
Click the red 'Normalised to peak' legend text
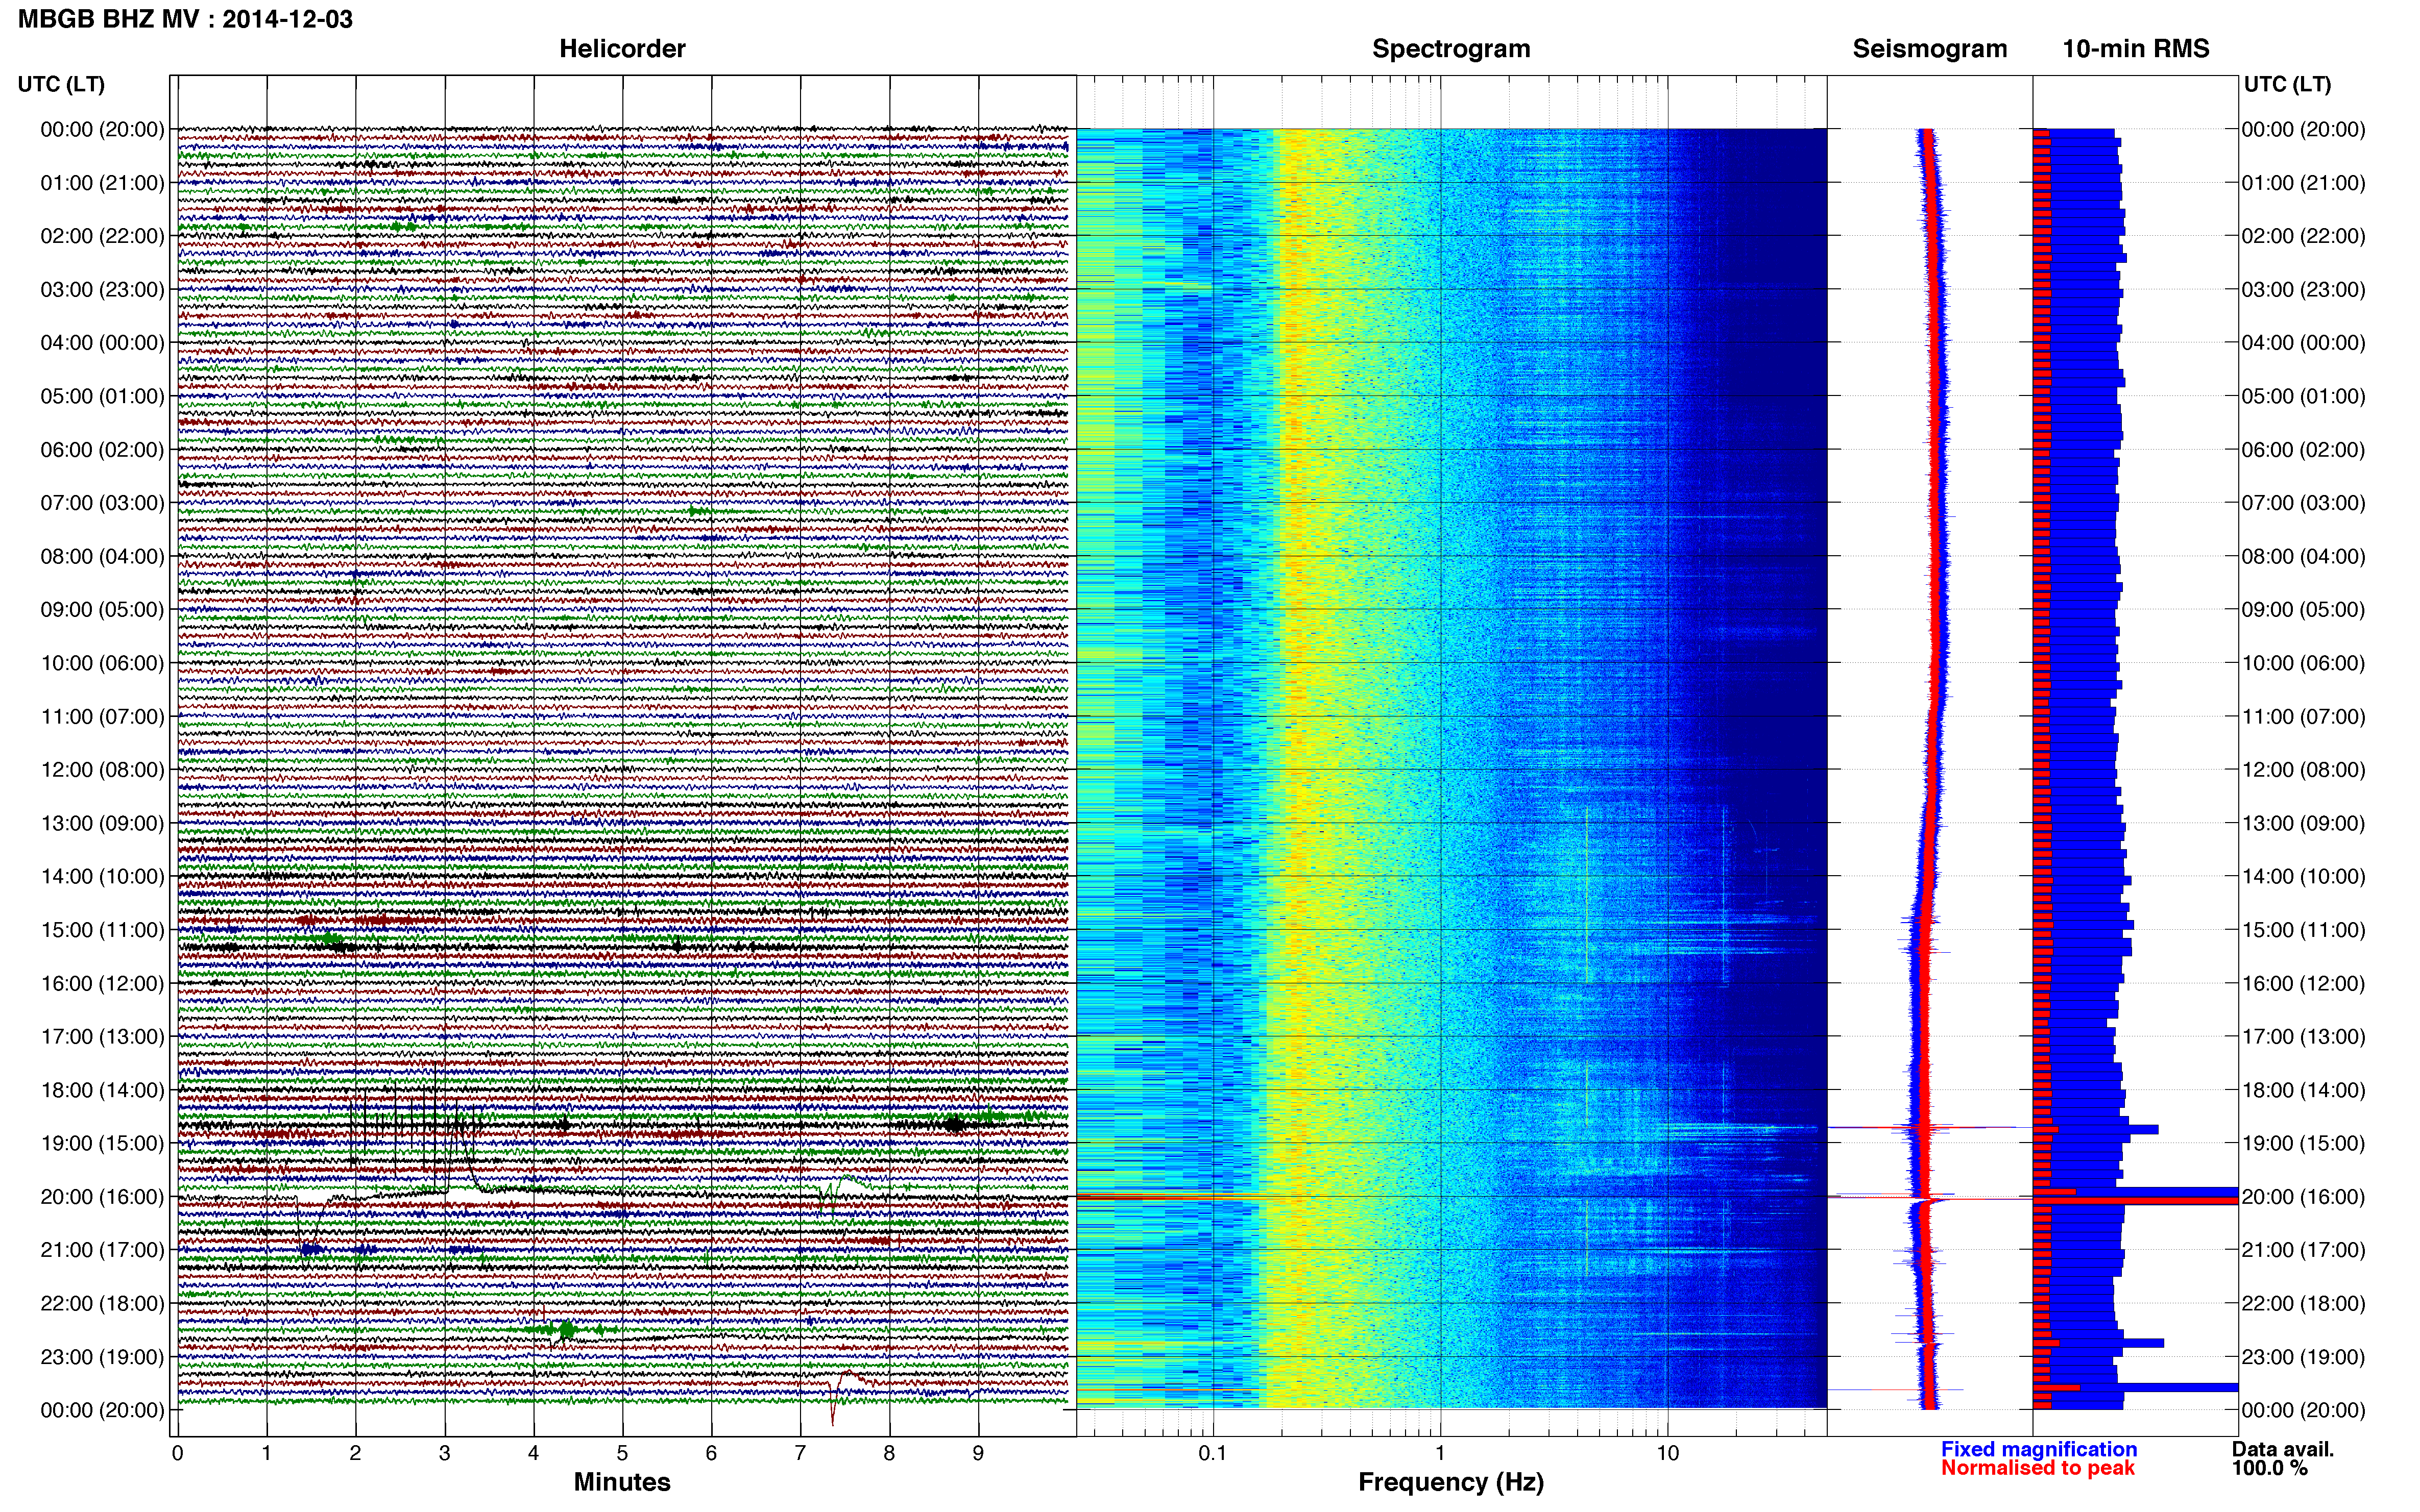2038,1468
